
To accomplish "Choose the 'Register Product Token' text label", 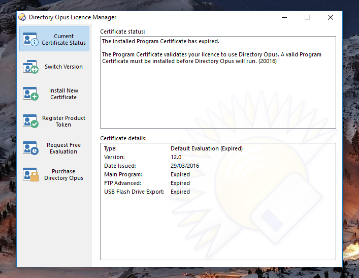I will [63, 121].
